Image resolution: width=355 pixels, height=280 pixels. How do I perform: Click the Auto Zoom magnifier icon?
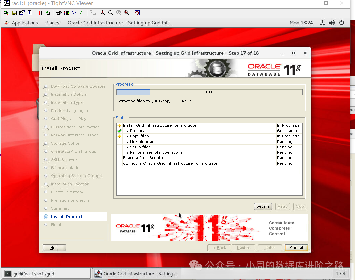(127, 13)
